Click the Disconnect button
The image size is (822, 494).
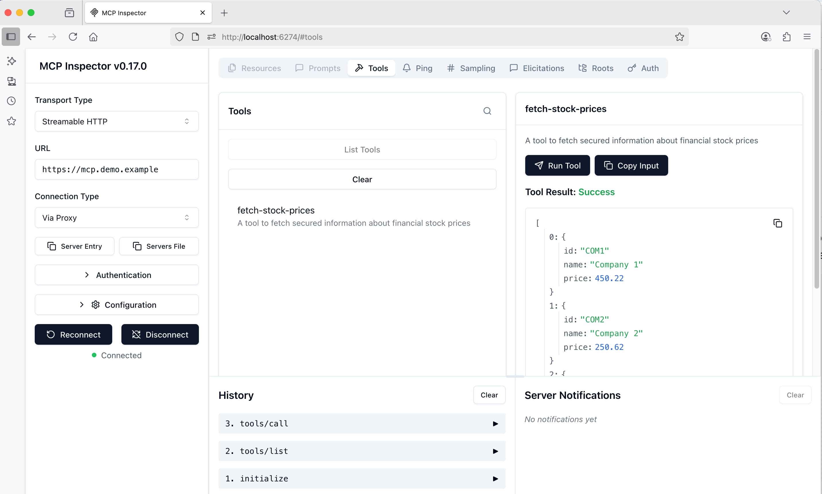pos(160,335)
